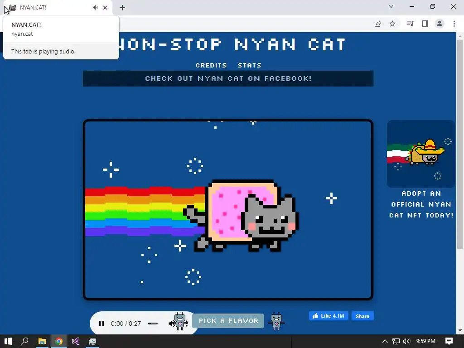Pause the Nyan Cat audio player
The height and width of the screenshot is (348, 464).
coord(101,324)
